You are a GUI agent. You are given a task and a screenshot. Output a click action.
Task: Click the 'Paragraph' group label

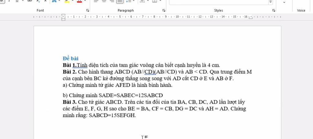tap(126, 11)
